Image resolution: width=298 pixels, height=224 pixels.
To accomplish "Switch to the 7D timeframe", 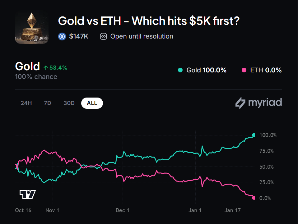I will [x=47, y=103].
